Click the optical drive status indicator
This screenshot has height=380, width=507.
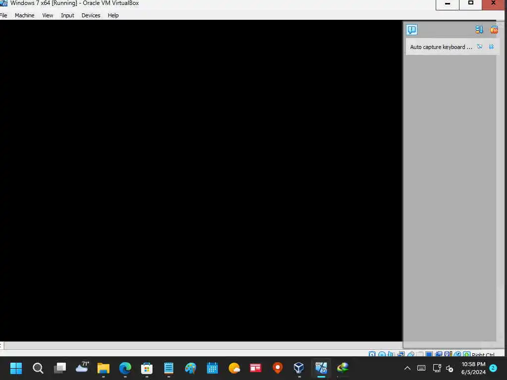click(x=382, y=354)
